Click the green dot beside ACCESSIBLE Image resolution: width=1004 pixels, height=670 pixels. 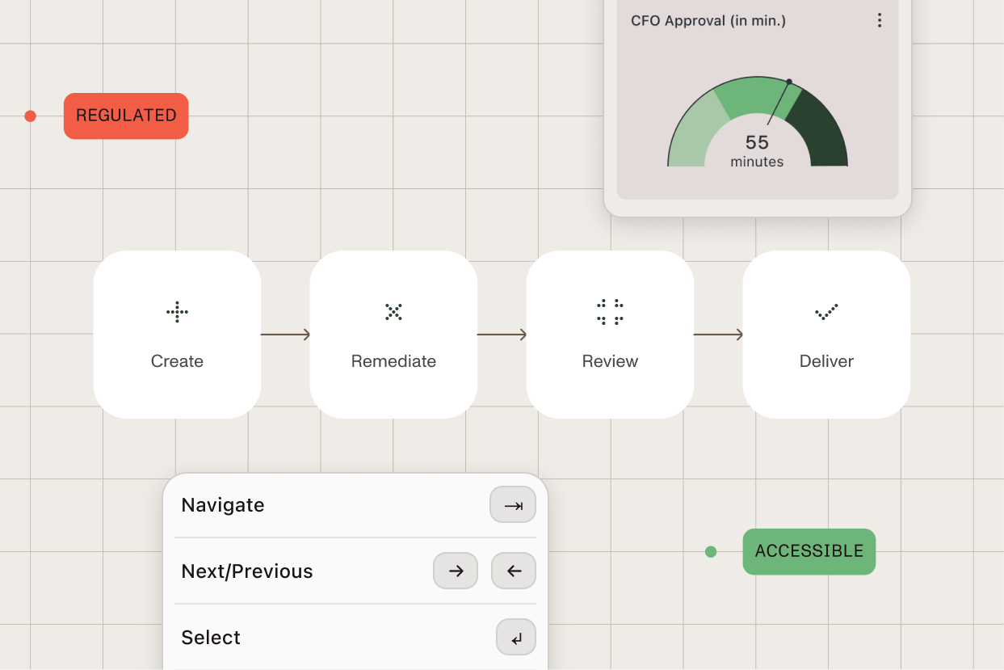(x=711, y=551)
